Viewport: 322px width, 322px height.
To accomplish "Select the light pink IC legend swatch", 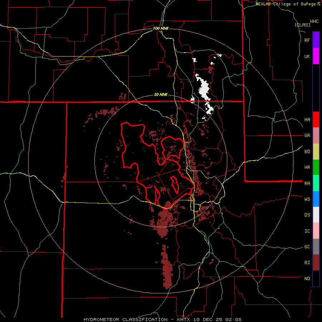I will tap(316, 231).
